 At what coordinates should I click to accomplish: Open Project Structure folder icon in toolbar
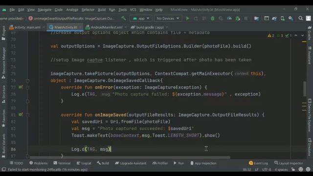coord(256,19)
